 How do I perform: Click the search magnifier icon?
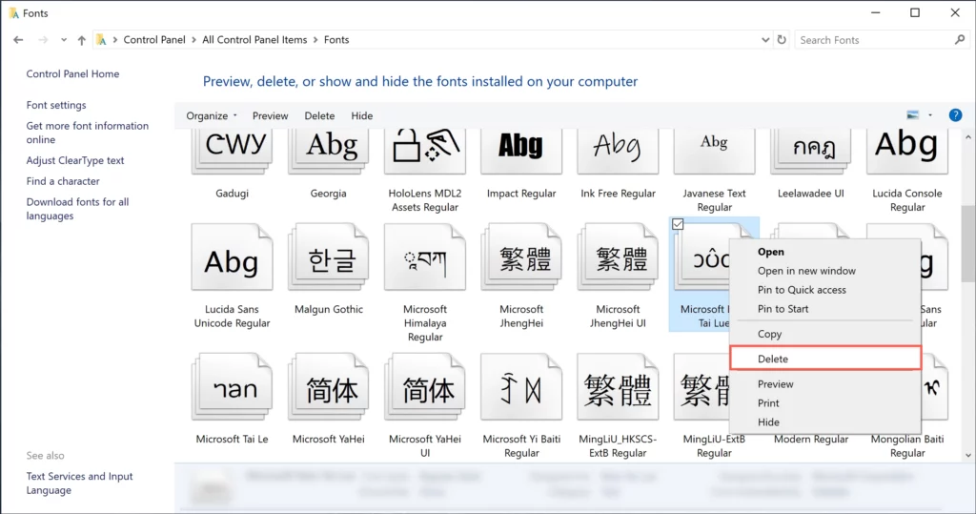[959, 40]
